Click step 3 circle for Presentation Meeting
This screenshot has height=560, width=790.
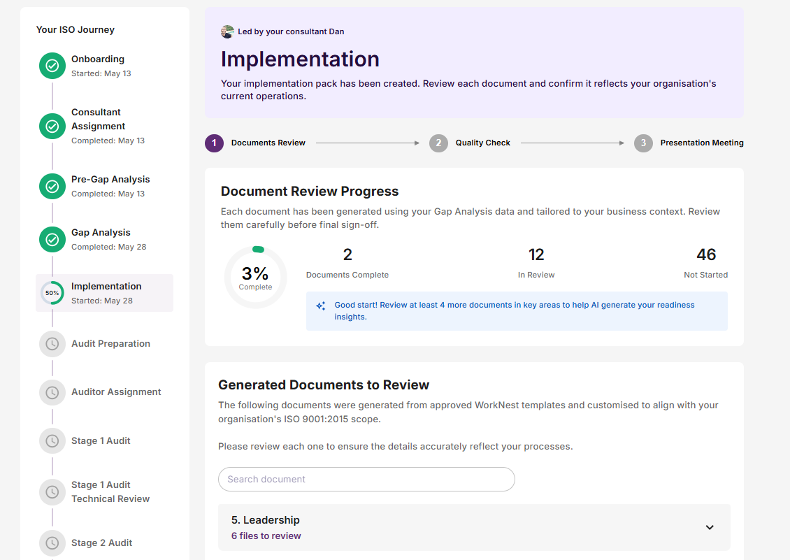point(643,143)
